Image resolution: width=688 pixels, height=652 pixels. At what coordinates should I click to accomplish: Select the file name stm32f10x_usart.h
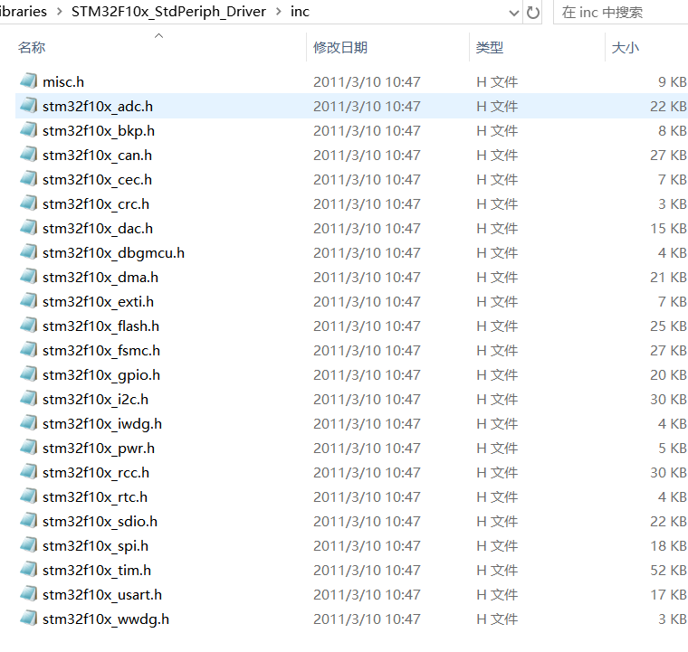pos(101,595)
